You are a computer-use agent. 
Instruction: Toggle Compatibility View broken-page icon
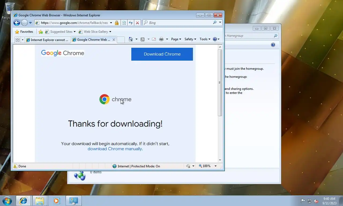pyautogui.click(x=124, y=23)
